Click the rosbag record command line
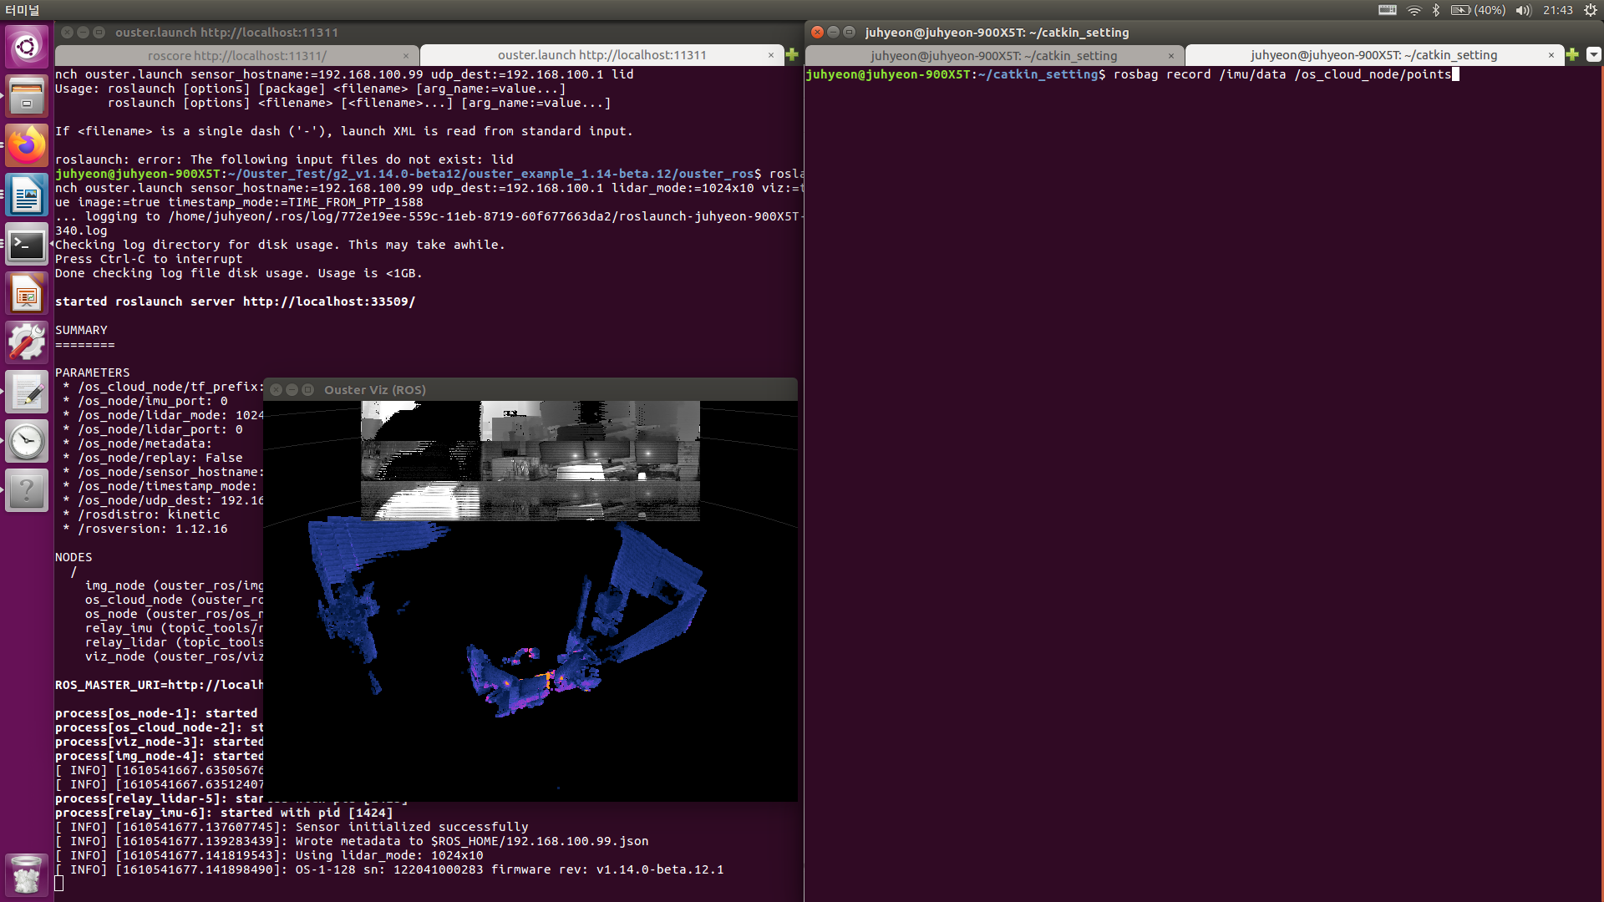 click(x=1131, y=74)
